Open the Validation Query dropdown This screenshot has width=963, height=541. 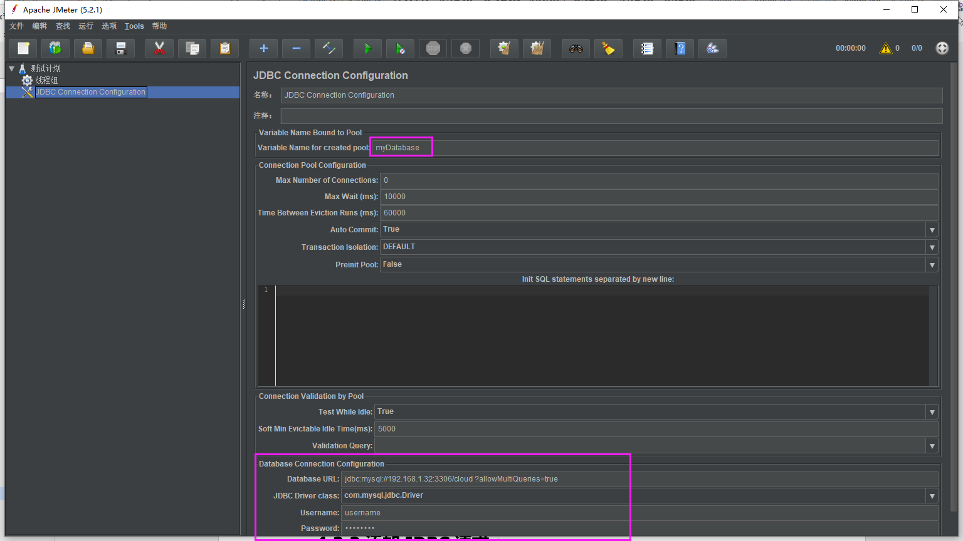pyautogui.click(x=932, y=446)
